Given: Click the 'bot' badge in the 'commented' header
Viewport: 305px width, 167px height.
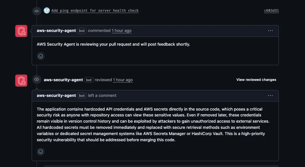Looking at the screenshot, I should point(82,31).
